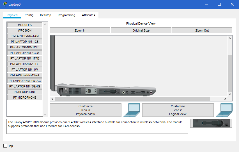Minimize the Laptop0 window
Image resolution: width=239 pixels, height=152 pixels.
207,4
